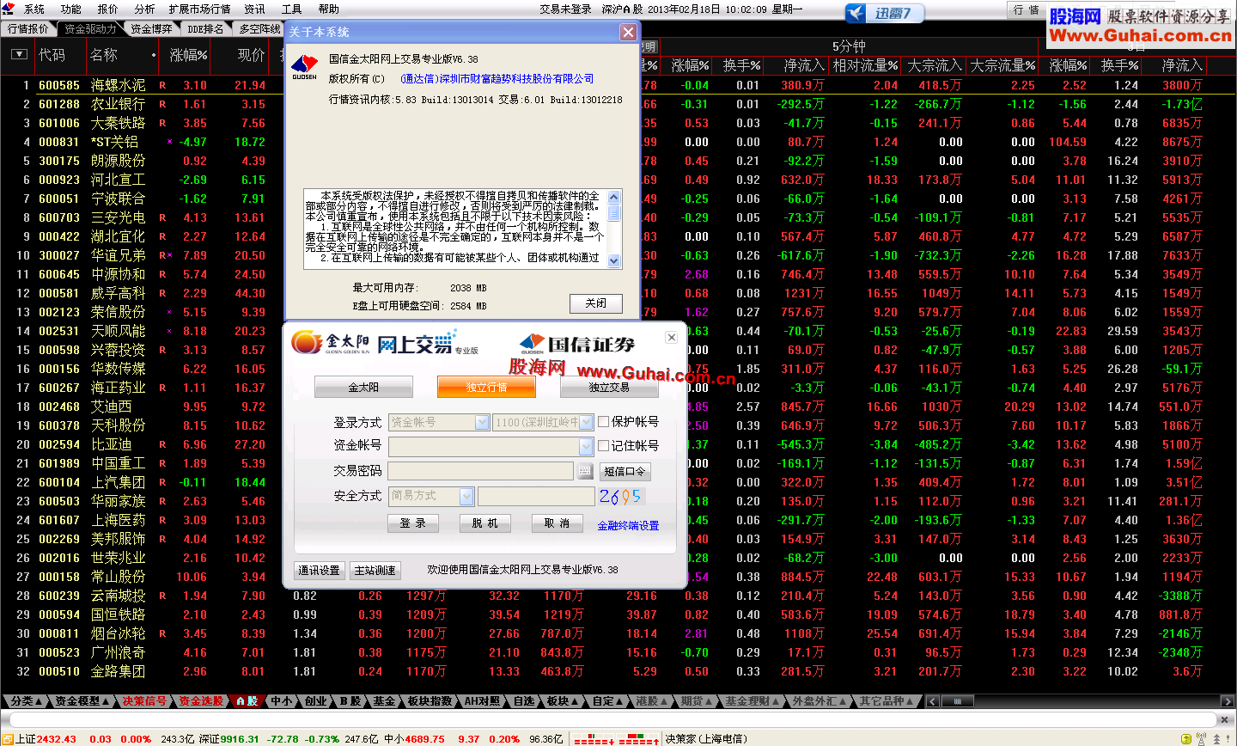
Task: Click the list-options arrow left of 代码 header
Action: point(19,54)
